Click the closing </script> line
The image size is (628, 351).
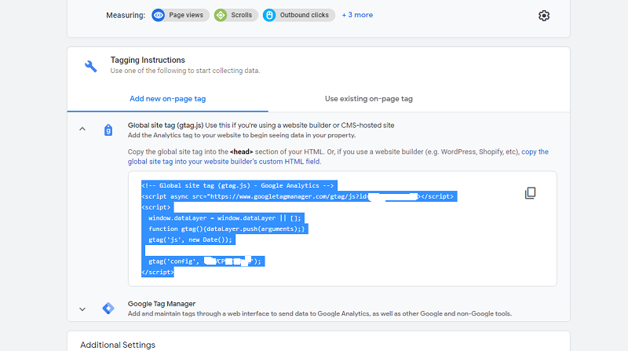(x=158, y=272)
